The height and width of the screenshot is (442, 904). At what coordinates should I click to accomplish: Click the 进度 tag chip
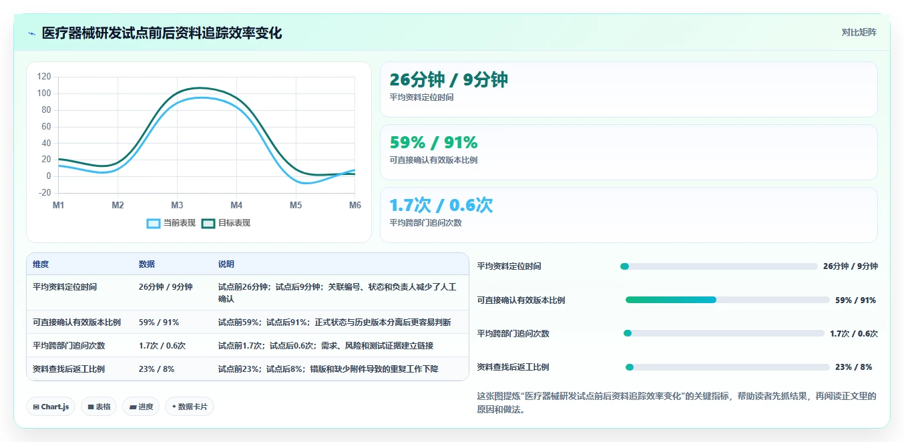(x=141, y=407)
